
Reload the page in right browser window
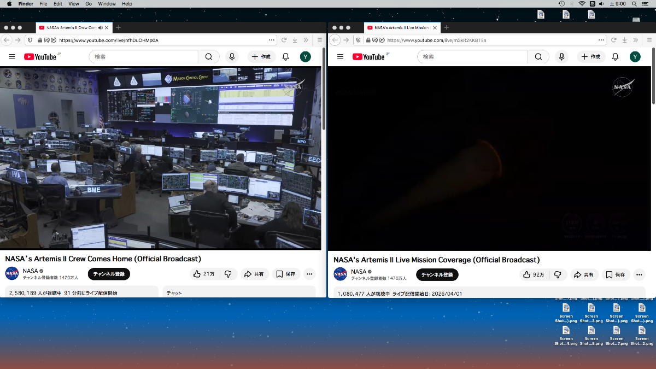coord(612,40)
